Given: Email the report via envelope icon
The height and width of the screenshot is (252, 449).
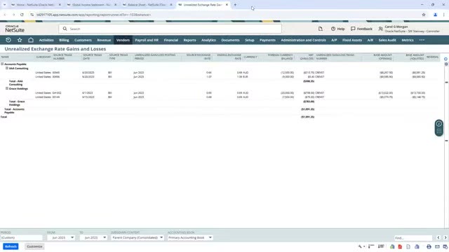Looking at the screenshot, I should click(x=437, y=246).
